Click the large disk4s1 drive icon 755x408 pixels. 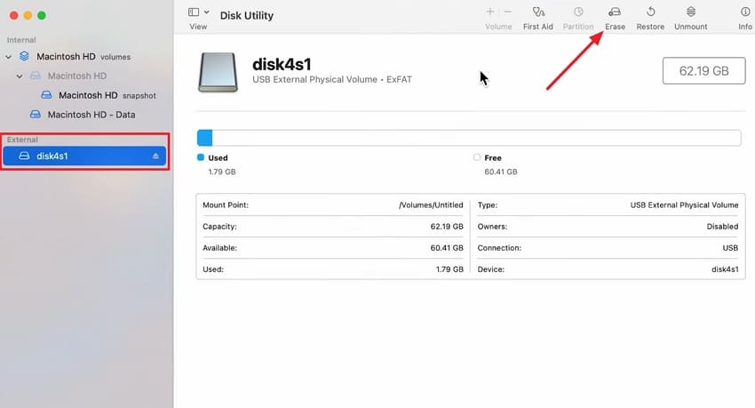tap(219, 72)
